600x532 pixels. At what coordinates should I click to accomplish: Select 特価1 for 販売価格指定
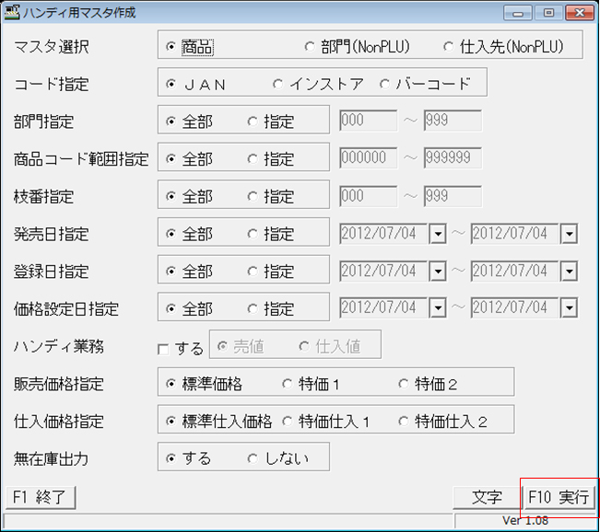[x=288, y=384]
